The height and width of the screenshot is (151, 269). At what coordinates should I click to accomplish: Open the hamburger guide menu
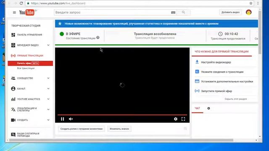click(14, 12)
